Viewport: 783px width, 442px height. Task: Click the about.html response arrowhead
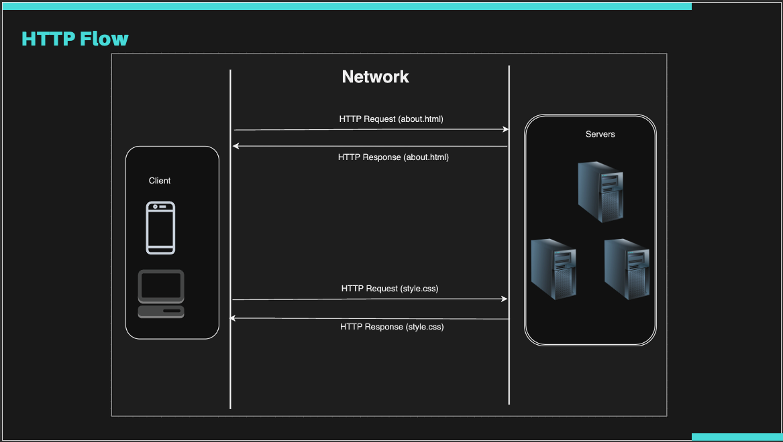coord(236,146)
